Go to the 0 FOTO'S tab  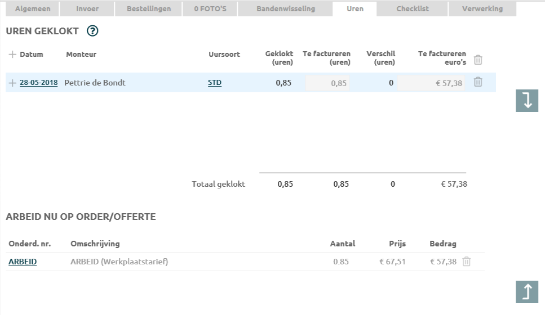[210, 9]
